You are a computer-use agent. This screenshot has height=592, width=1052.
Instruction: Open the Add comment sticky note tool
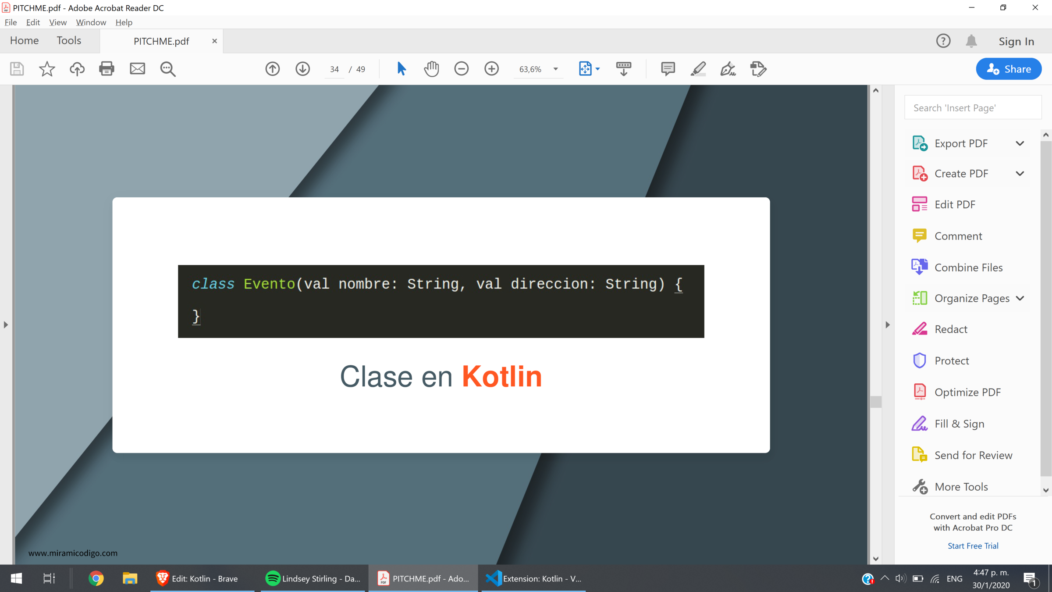pos(668,69)
